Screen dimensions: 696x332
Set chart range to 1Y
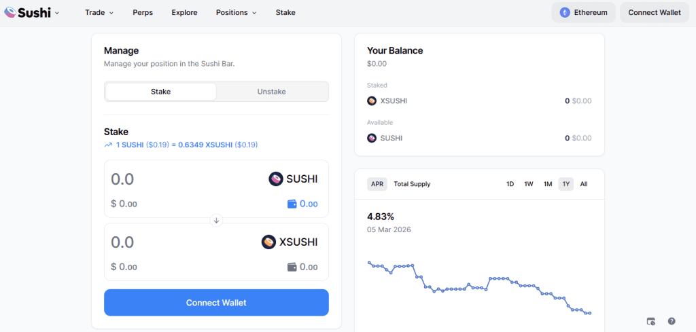coord(566,184)
